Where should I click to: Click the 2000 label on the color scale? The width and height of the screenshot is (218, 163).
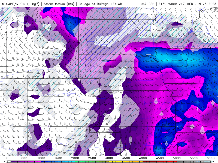click(x=75, y=158)
